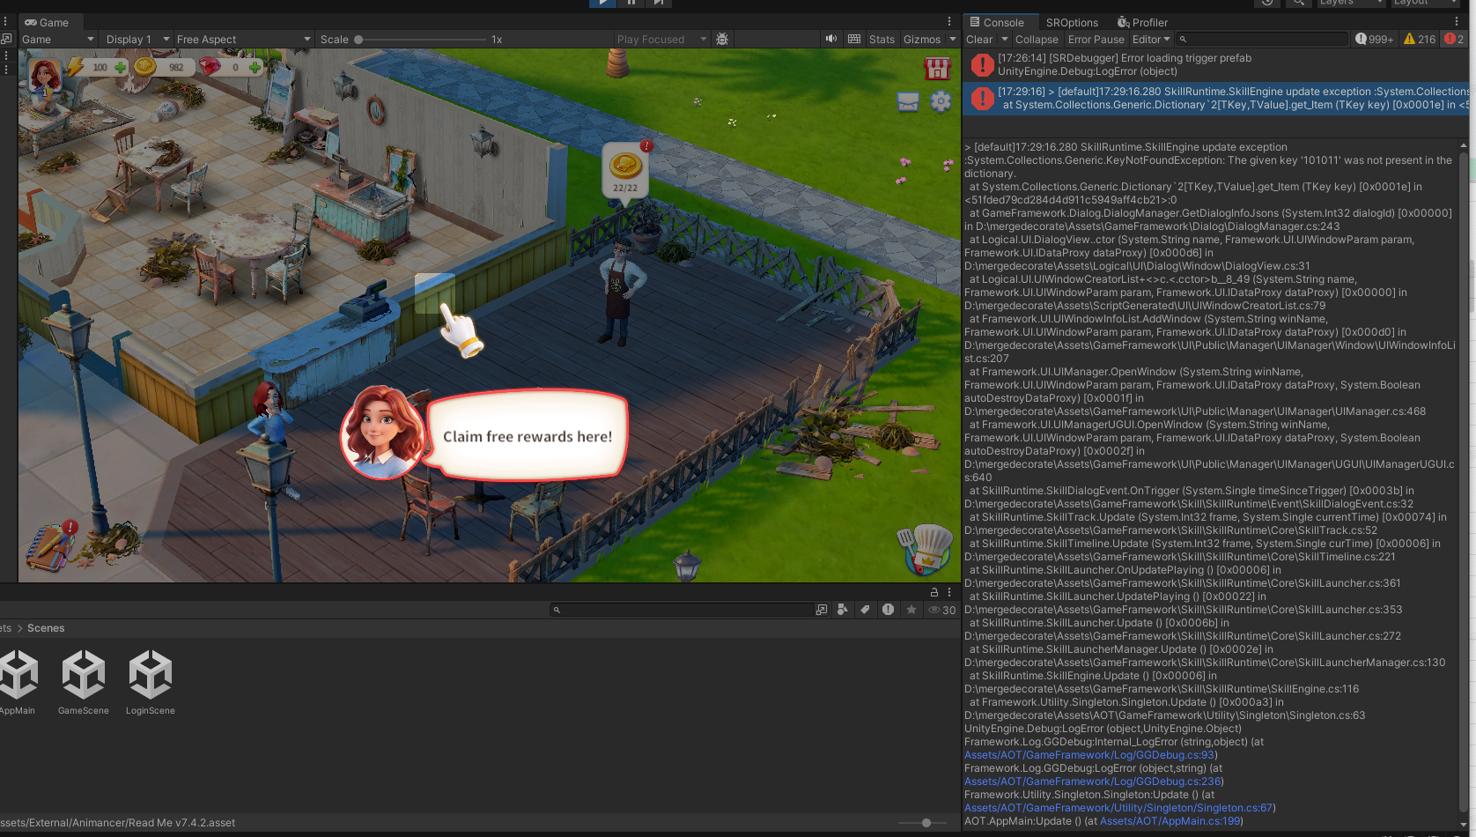The image size is (1476, 837).
Task: Switch to the Profiler tab
Action: (x=1142, y=23)
